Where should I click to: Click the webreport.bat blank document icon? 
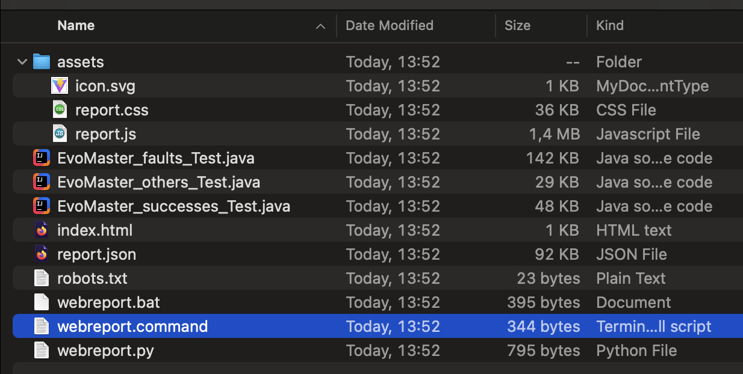point(41,302)
